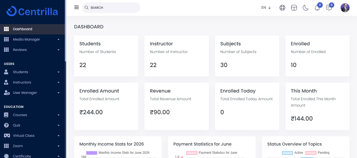
Task: Toggle the Pending pink legend swatch
Action: (x=311, y=153)
